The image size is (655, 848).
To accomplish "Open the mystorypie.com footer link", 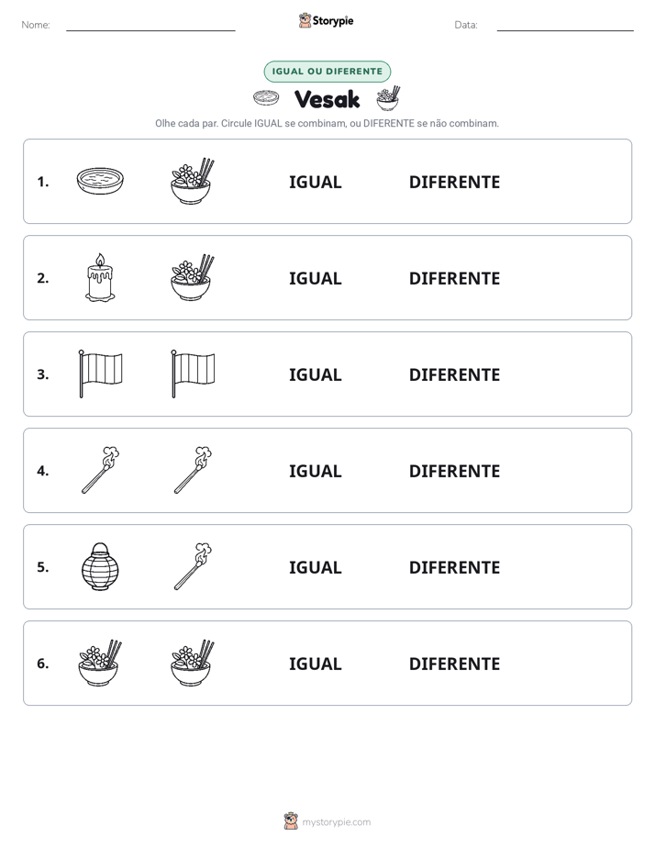I will [x=327, y=821].
